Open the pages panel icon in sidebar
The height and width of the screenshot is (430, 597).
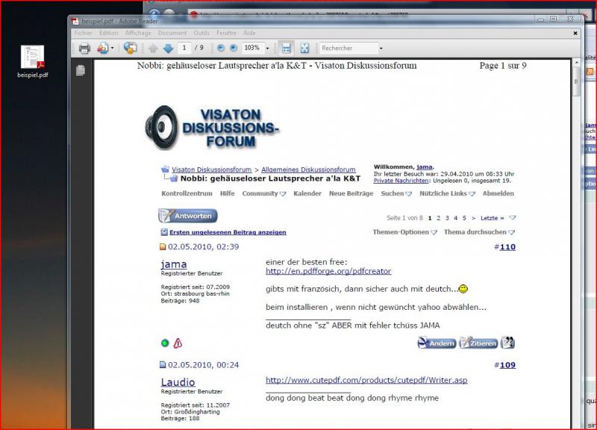tap(81, 70)
